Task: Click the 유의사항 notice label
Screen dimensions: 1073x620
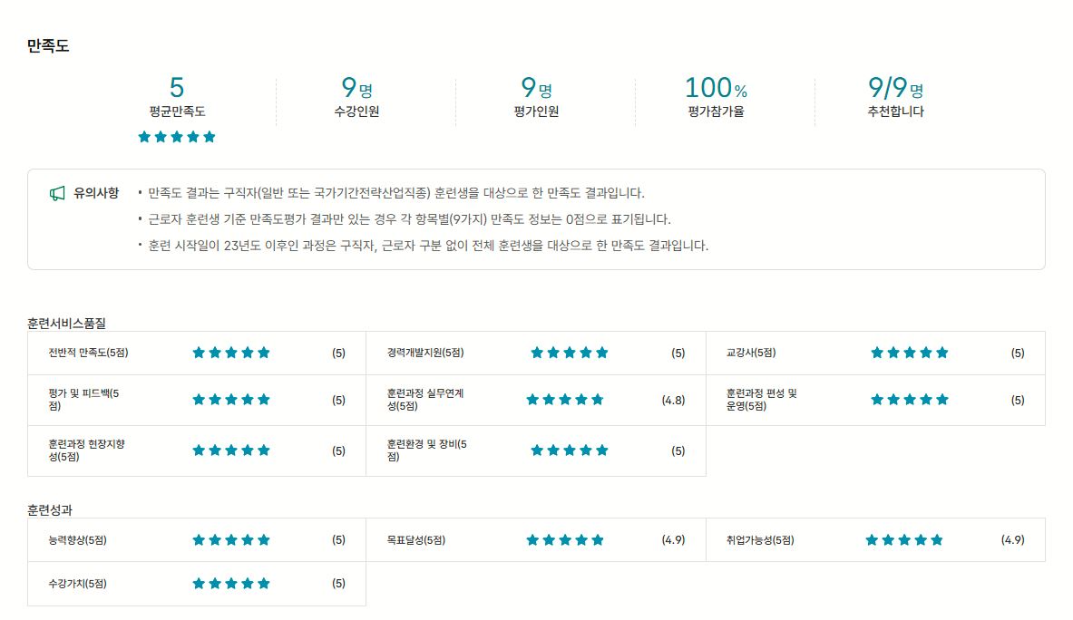Action: pyautogui.click(x=96, y=193)
